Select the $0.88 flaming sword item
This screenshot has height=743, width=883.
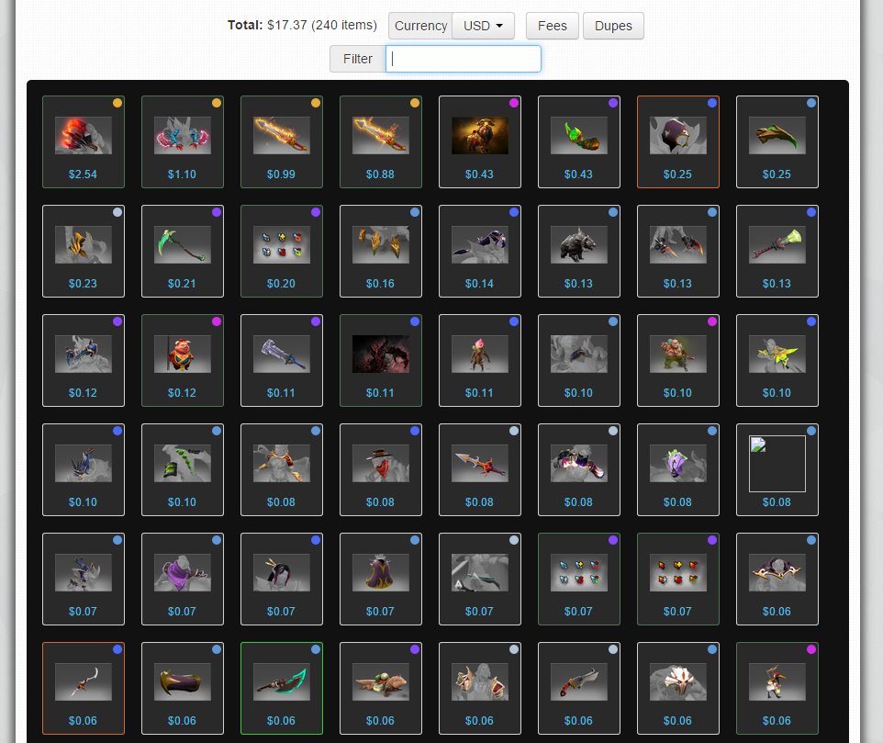coord(381,142)
